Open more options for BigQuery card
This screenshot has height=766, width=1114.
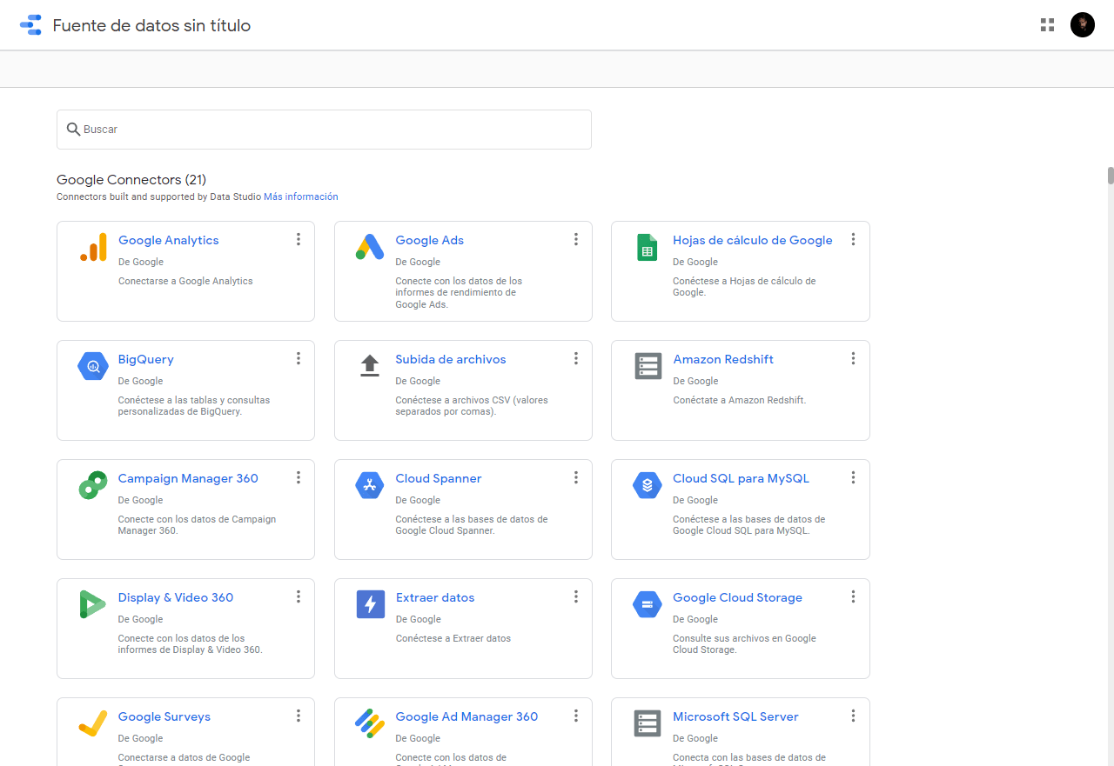tap(299, 358)
